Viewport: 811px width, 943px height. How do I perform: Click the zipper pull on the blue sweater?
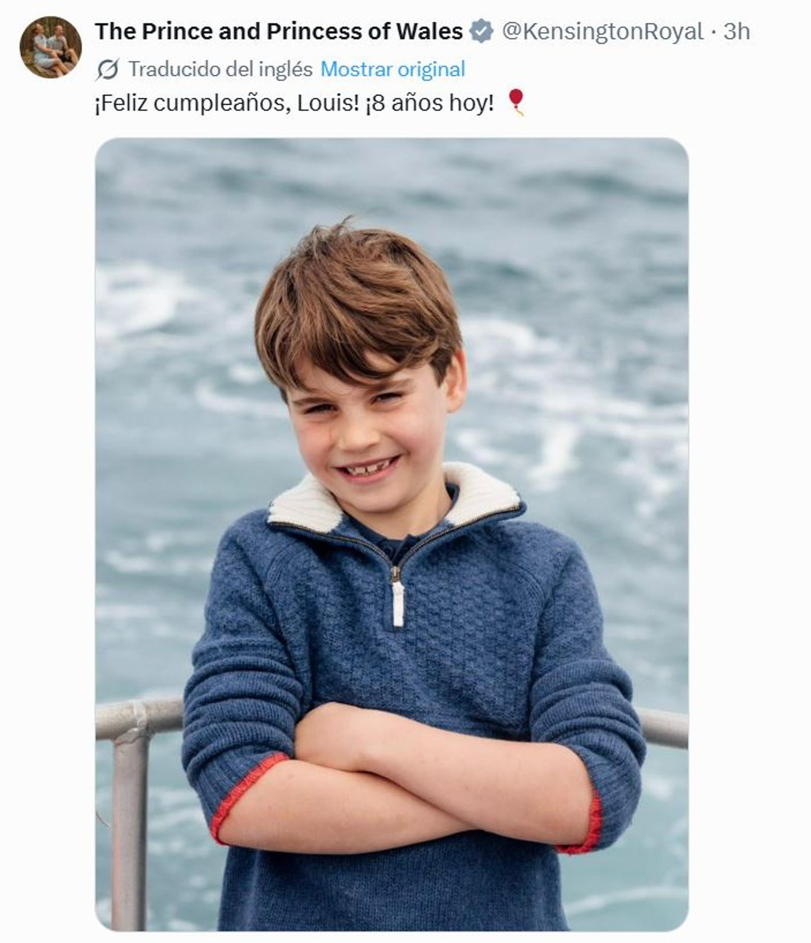398,602
